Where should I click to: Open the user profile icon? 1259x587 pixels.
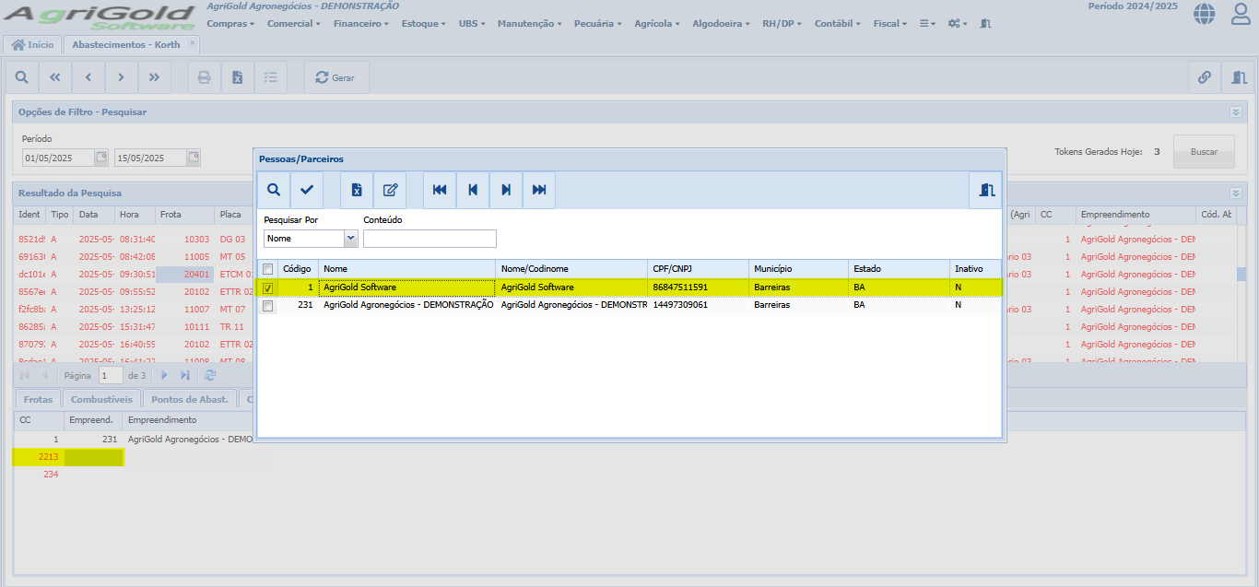tap(1241, 13)
